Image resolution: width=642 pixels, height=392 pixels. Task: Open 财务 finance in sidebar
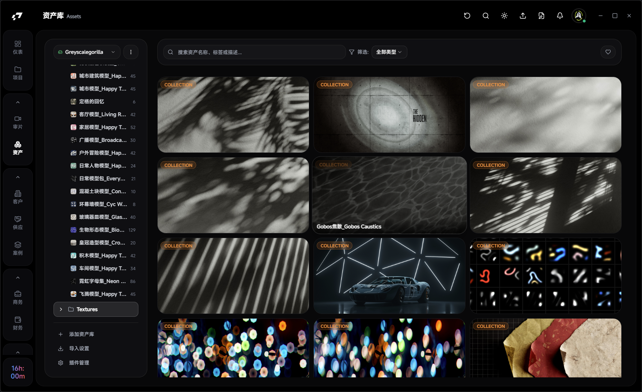17,323
